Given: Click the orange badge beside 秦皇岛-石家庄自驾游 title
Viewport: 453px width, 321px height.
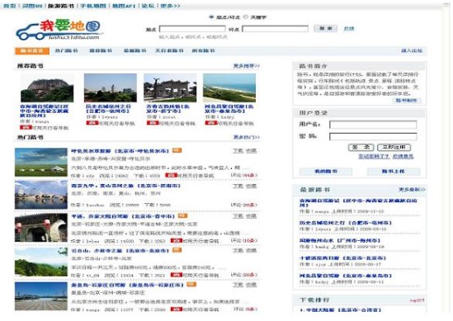Looking at the screenshot, I should [191, 285].
